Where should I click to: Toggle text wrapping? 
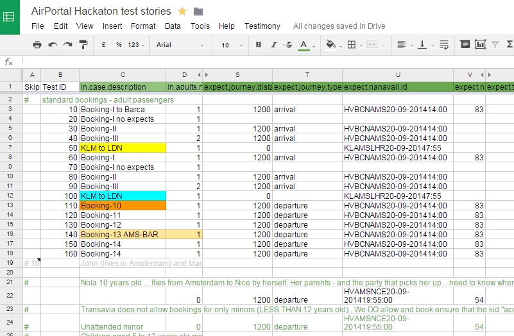[444, 44]
